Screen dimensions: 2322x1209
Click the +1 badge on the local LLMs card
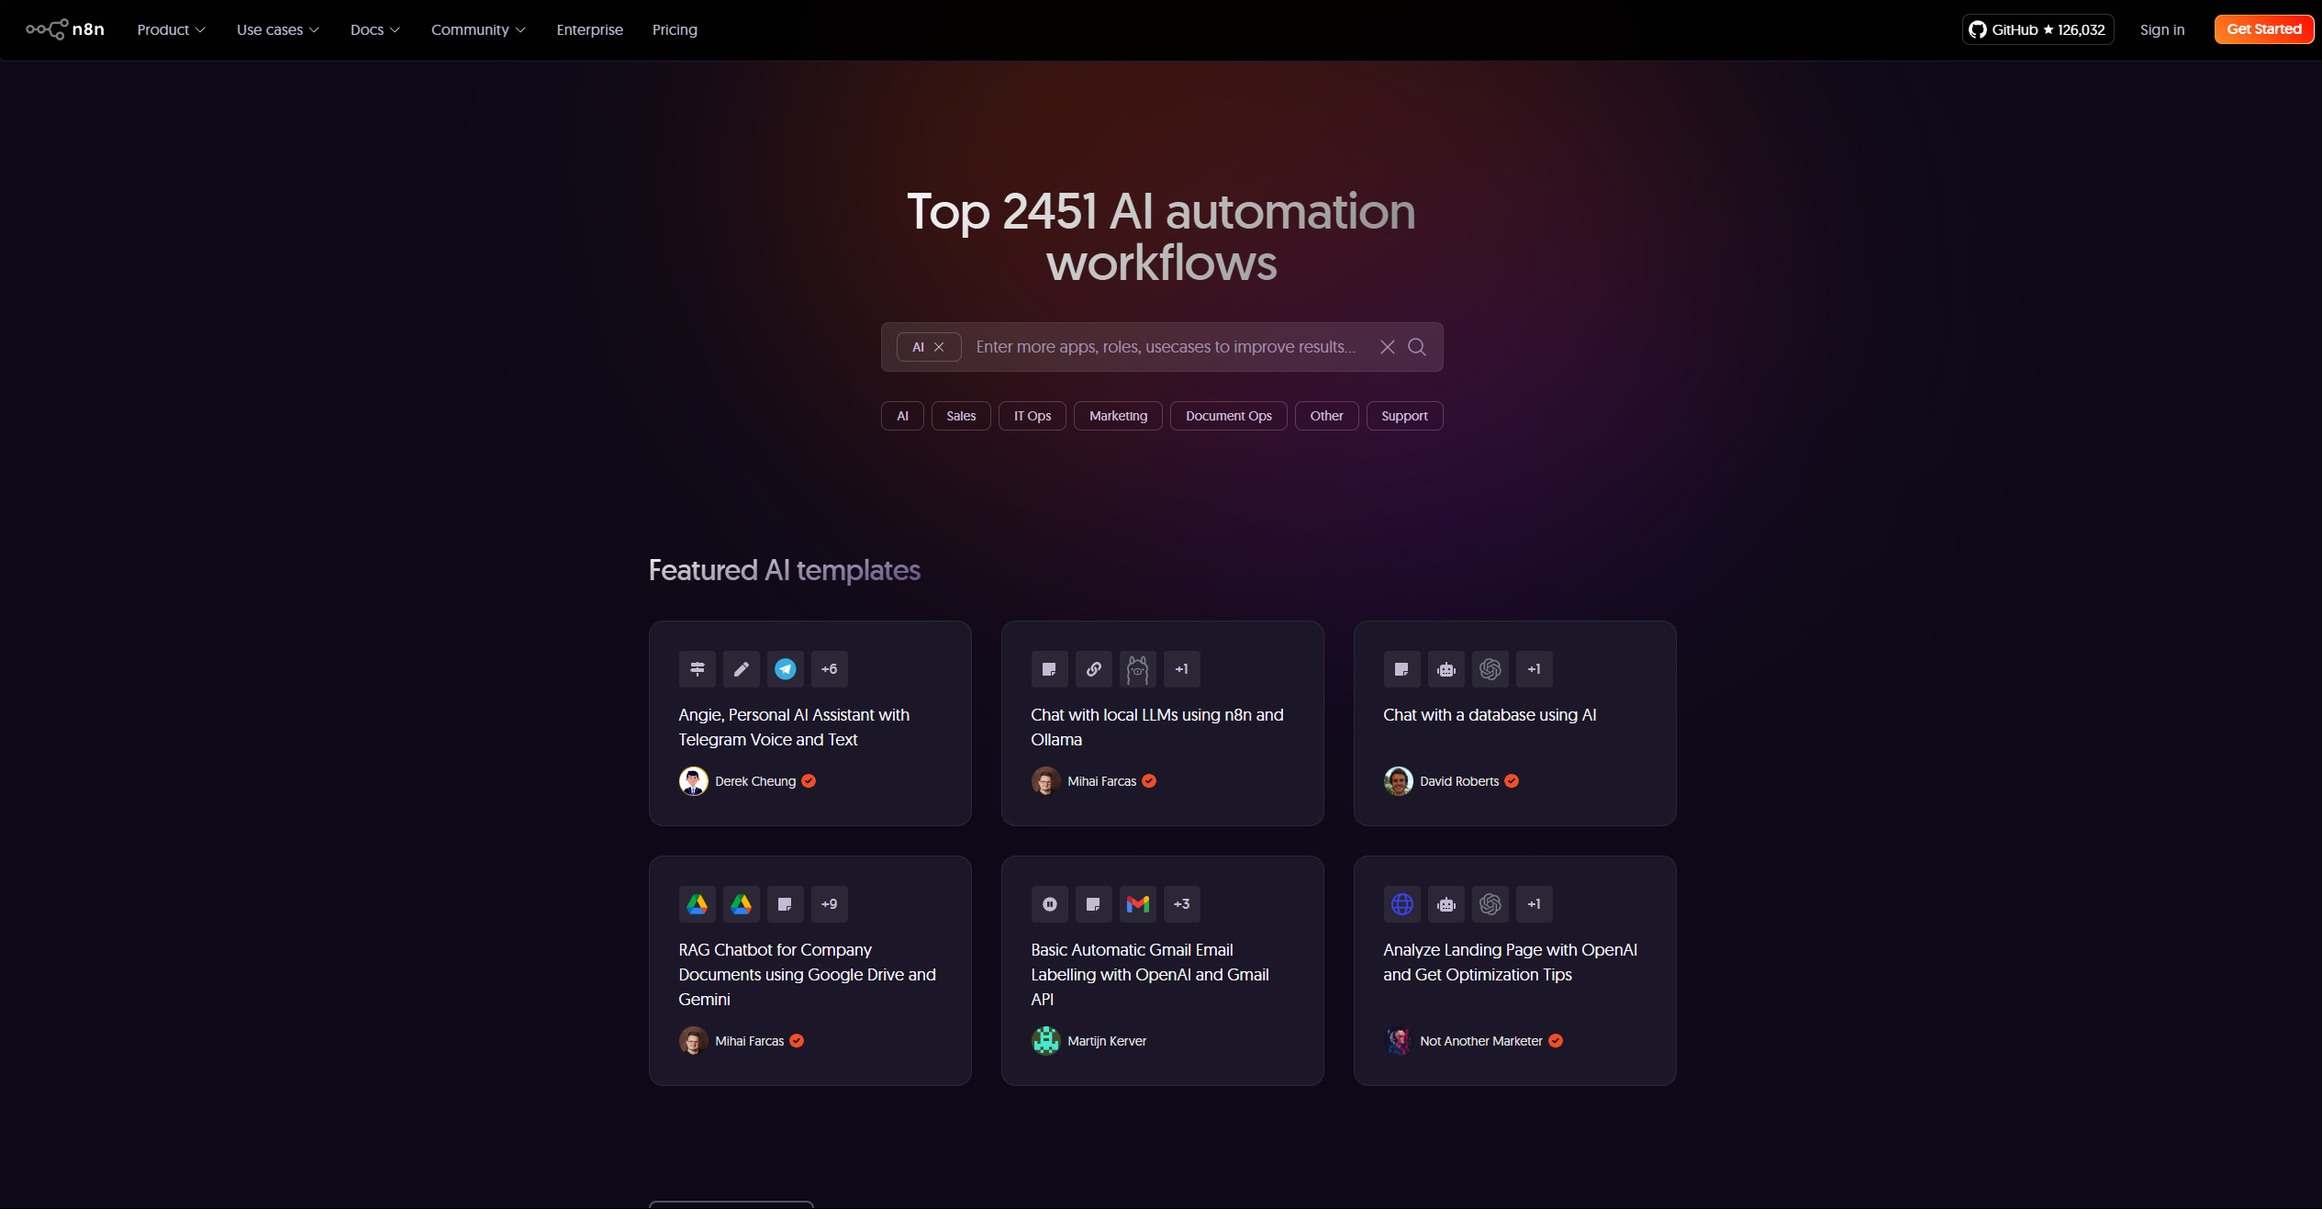(x=1182, y=669)
